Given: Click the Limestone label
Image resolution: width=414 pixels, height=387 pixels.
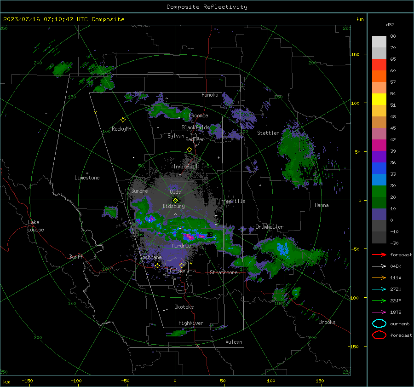Looking at the screenshot, I should 87,178.
